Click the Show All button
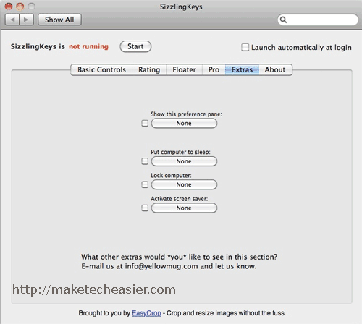 tap(59, 20)
